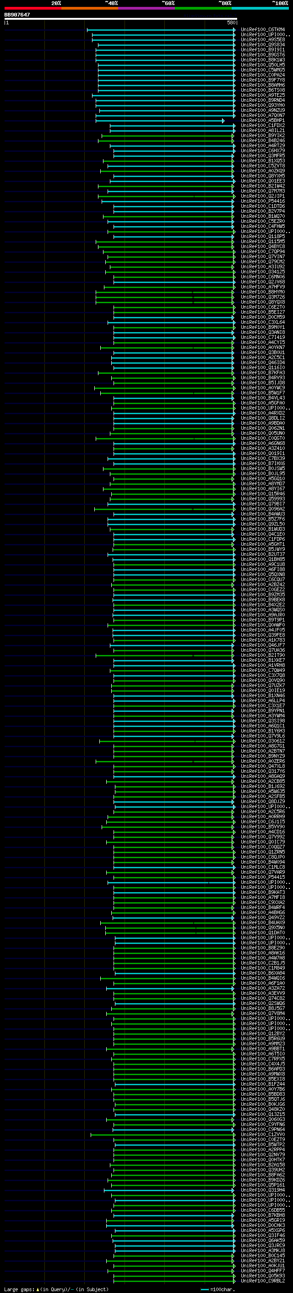Select last hit label UniRef100_C9RBL2

(262, 1281)
